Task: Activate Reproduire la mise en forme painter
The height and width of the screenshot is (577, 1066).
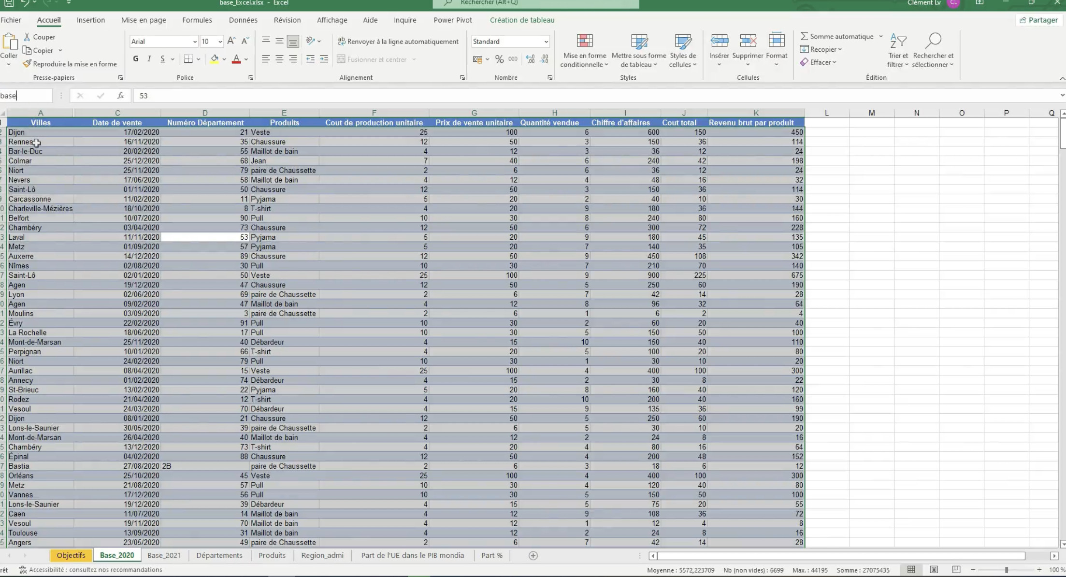Action: (70, 64)
